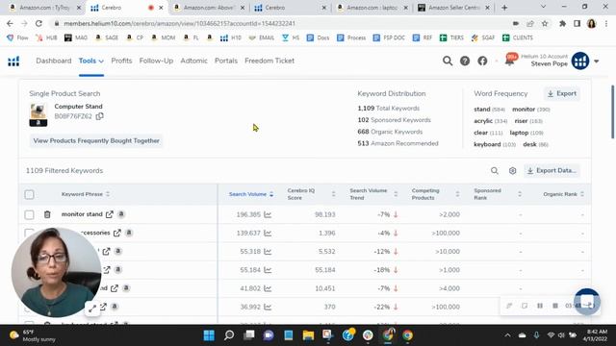The width and height of the screenshot is (616, 346).
Task: Sort by Search Volume Trend column
Action: click(x=396, y=194)
